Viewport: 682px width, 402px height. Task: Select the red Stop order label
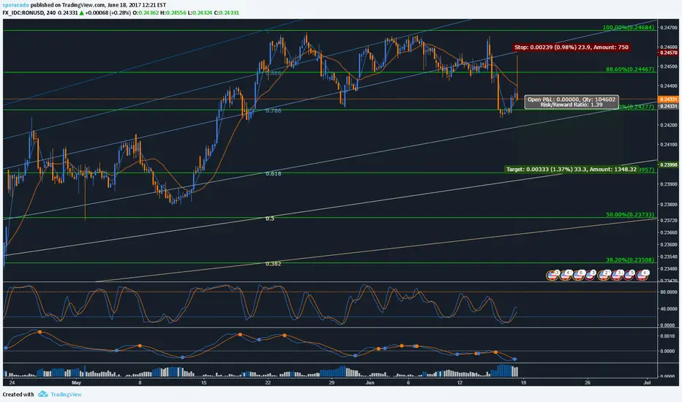point(571,47)
